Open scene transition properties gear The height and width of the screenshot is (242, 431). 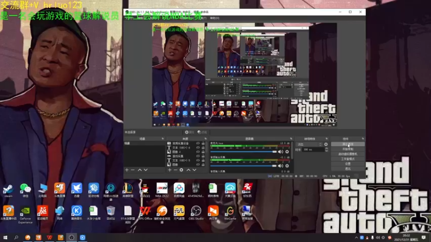pyautogui.click(x=326, y=144)
